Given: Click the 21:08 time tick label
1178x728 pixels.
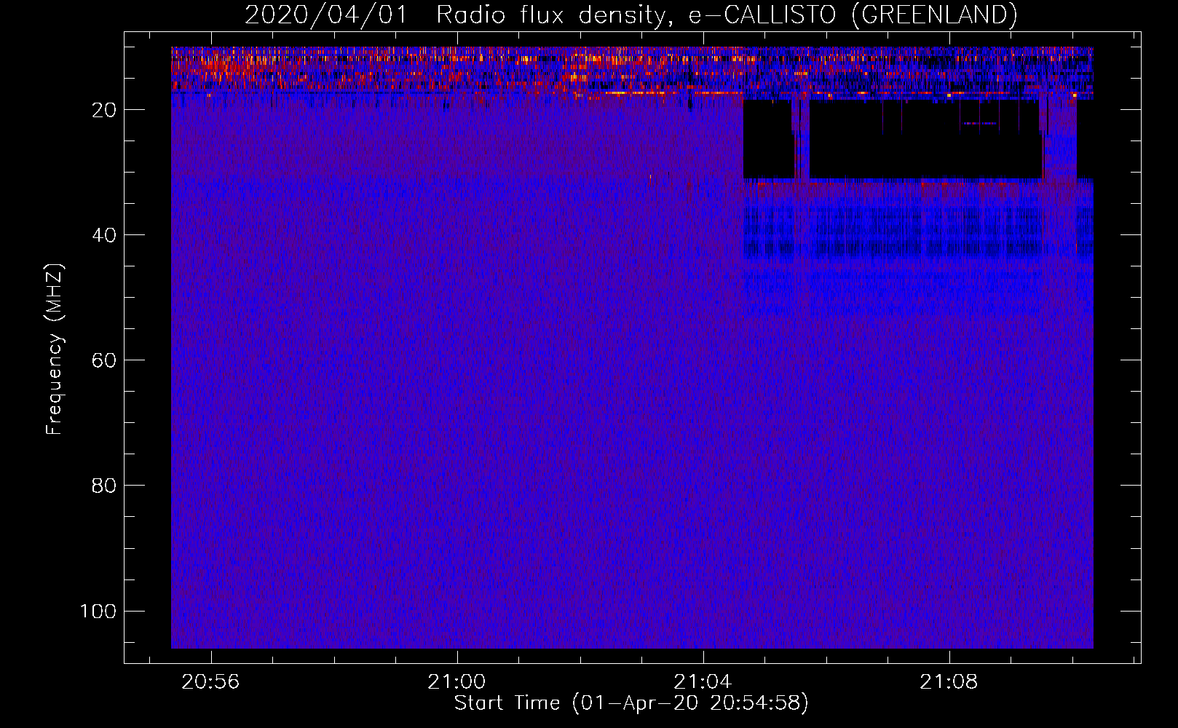Looking at the screenshot, I should tap(949, 682).
